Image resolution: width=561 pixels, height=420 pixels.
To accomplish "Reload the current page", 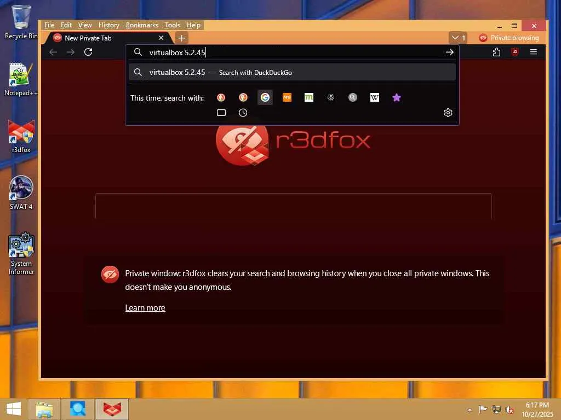I will [x=88, y=52].
